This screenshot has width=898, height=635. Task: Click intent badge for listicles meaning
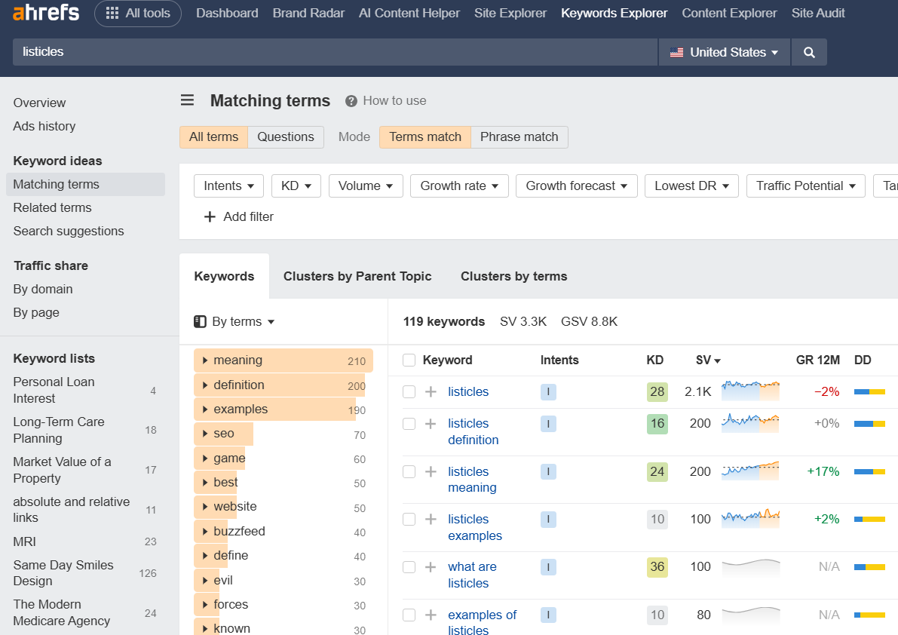click(x=548, y=471)
